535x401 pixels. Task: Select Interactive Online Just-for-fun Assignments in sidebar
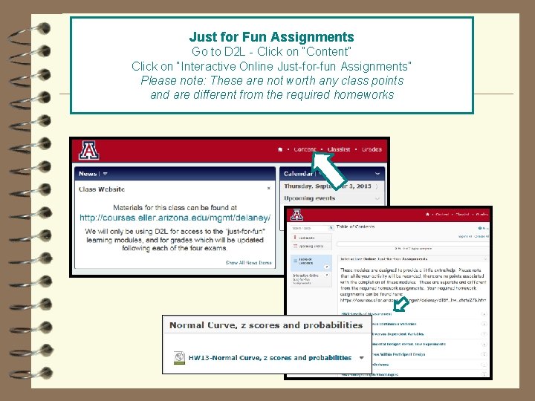(x=311, y=279)
